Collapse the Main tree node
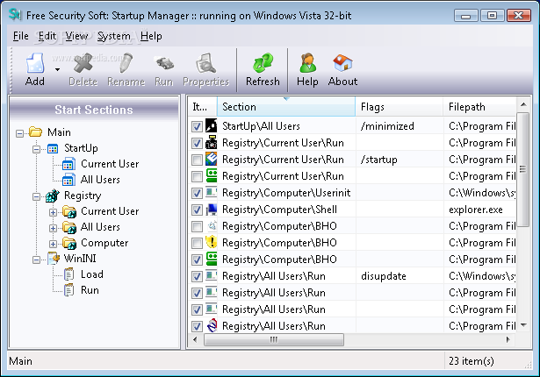 click(20, 133)
